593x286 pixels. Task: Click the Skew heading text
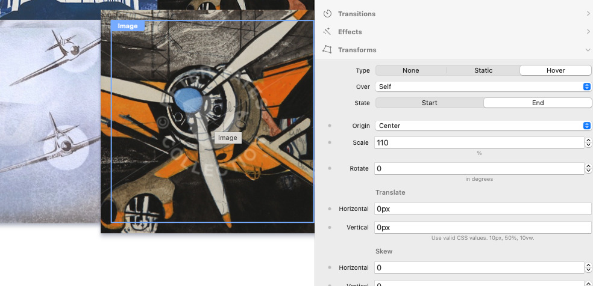click(x=384, y=251)
